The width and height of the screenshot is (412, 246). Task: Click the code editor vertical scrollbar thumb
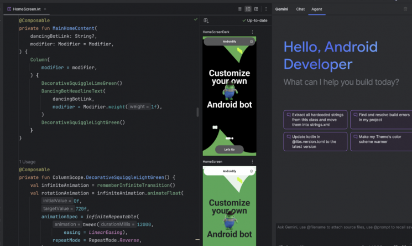pos(197,112)
